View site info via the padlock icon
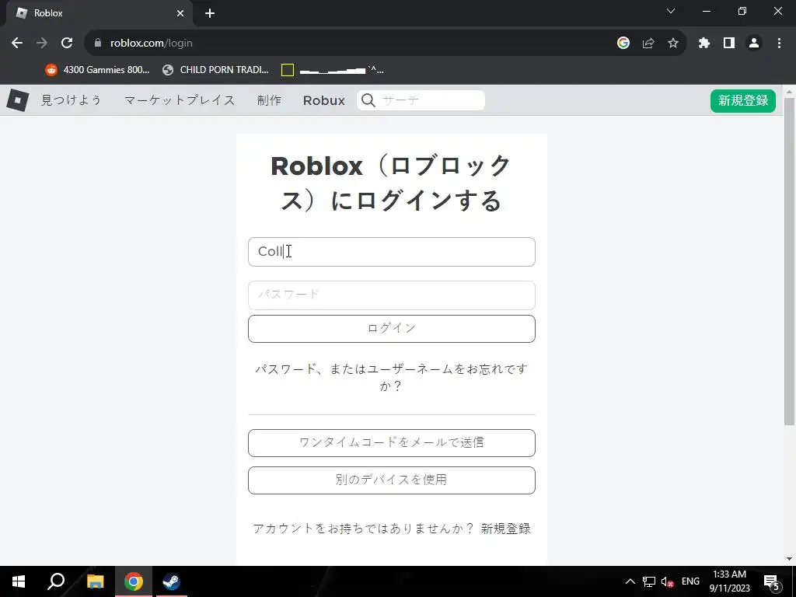The height and width of the screenshot is (597, 796). point(97,44)
